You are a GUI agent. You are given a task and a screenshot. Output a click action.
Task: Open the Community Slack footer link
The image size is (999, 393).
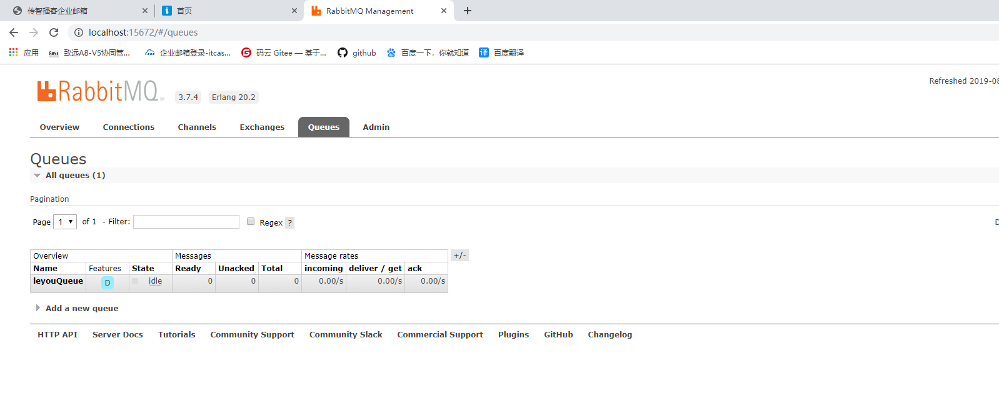point(346,334)
